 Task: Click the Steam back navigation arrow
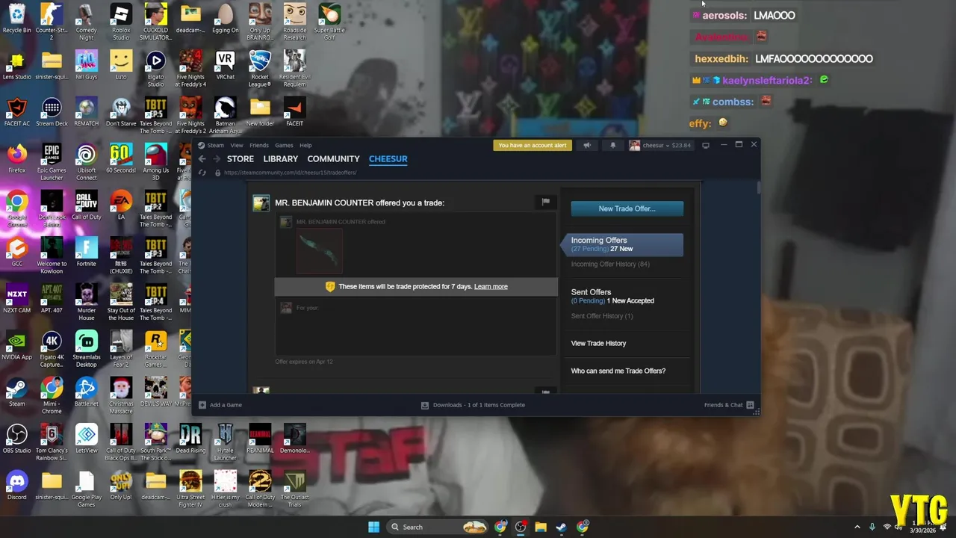pos(202,159)
